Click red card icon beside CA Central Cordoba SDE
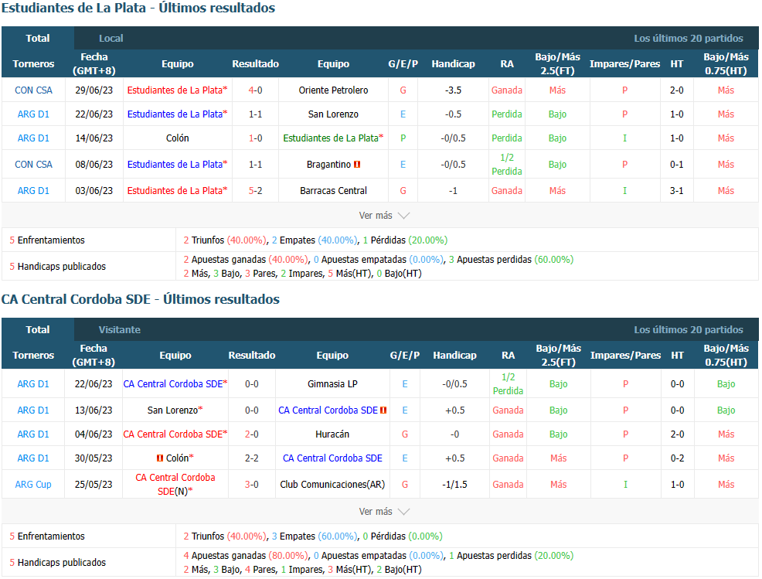Image resolution: width=762 pixels, height=579 pixels. [383, 410]
